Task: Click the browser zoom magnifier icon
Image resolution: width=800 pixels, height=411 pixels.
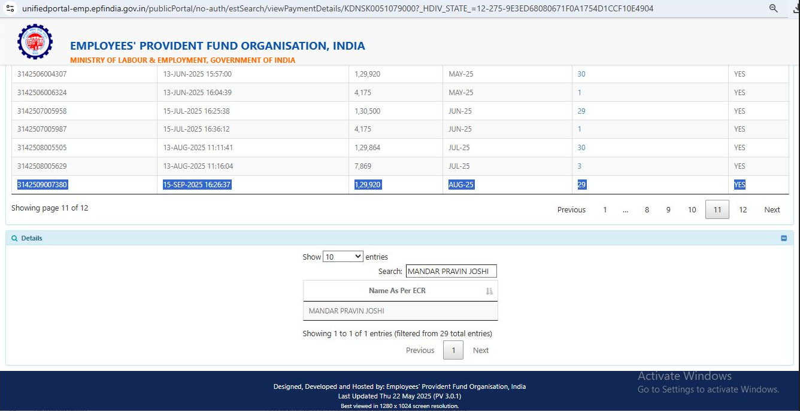Action: pos(773,8)
